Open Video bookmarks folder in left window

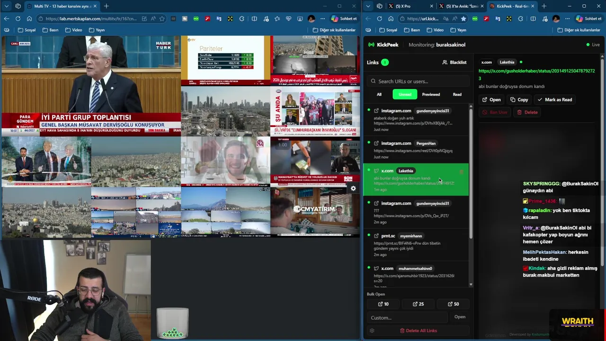(x=73, y=30)
